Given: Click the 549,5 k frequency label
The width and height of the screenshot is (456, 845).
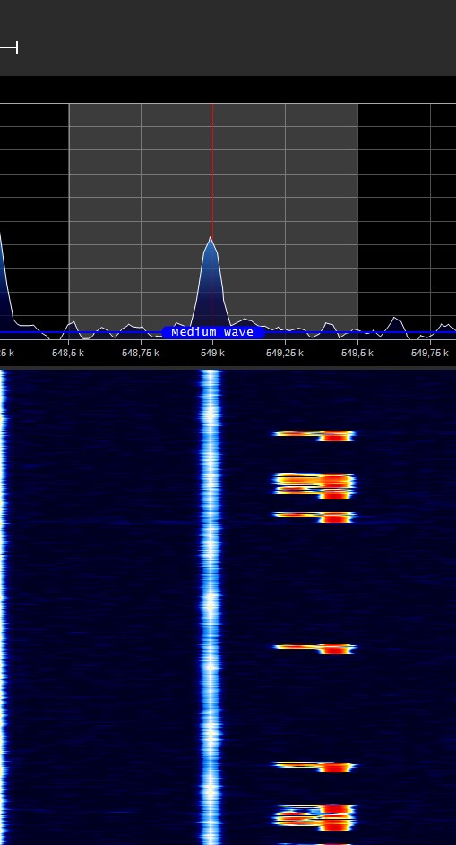Looking at the screenshot, I should 357,353.
